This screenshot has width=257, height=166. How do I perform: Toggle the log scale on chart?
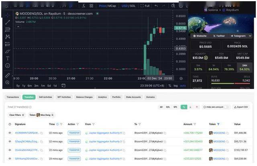coord(175,85)
